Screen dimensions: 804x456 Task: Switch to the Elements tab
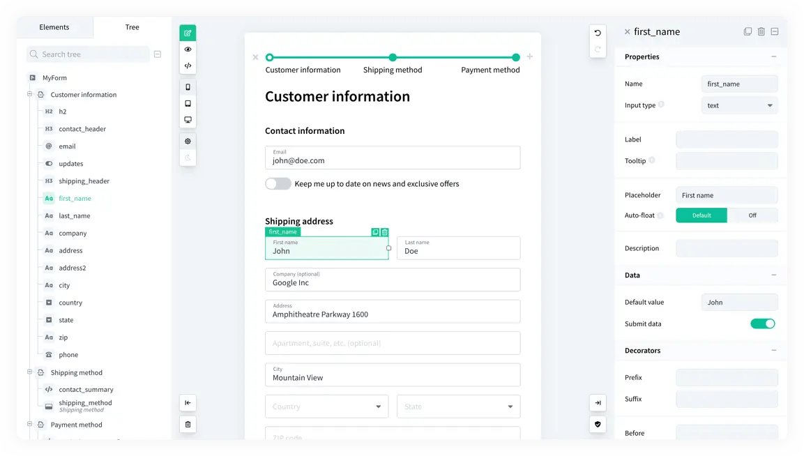click(55, 26)
